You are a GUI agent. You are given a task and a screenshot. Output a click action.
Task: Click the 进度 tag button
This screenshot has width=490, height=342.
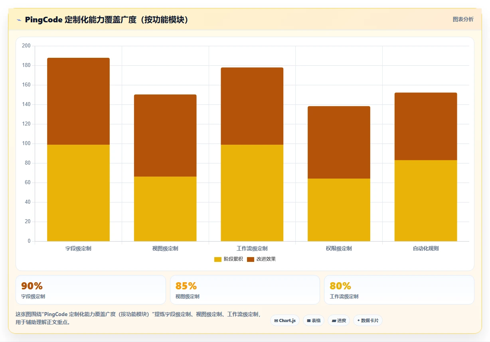click(339, 320)
